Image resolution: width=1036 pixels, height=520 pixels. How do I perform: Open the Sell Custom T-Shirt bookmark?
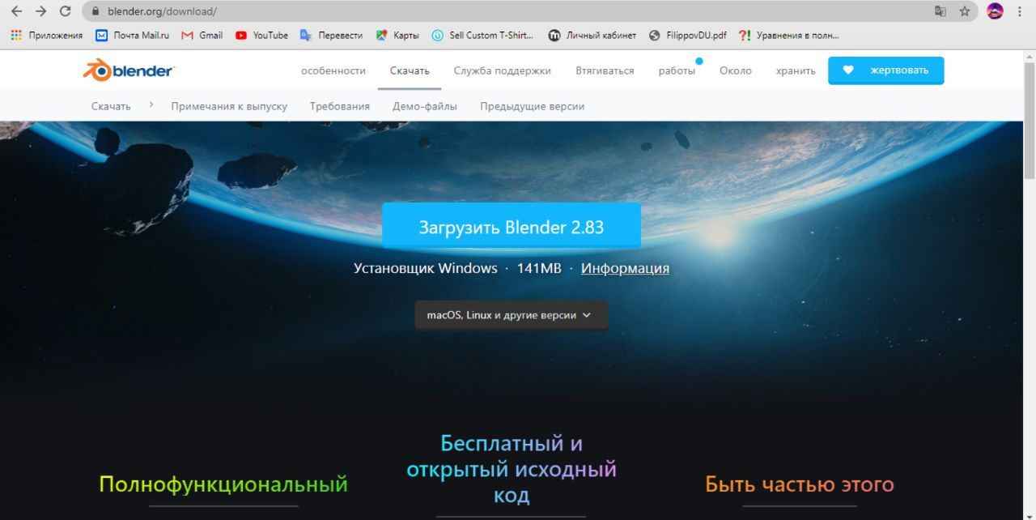(x=483, y=35)
